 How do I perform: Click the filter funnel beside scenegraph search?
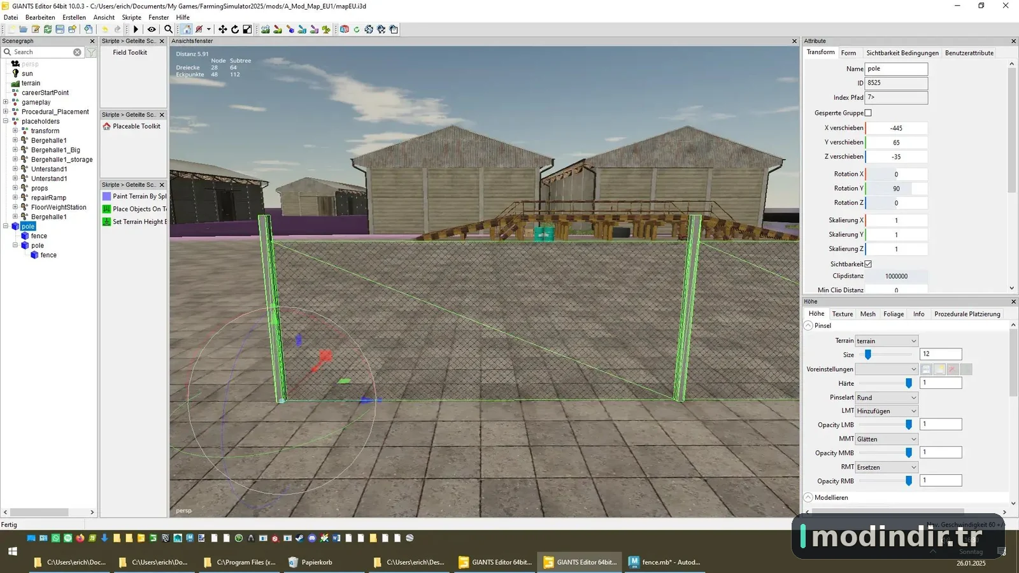[x=91, y=52]
